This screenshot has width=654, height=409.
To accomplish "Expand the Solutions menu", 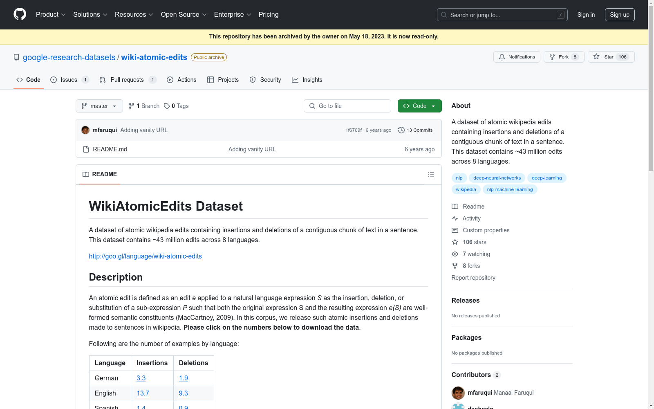I will coord(90,15).
